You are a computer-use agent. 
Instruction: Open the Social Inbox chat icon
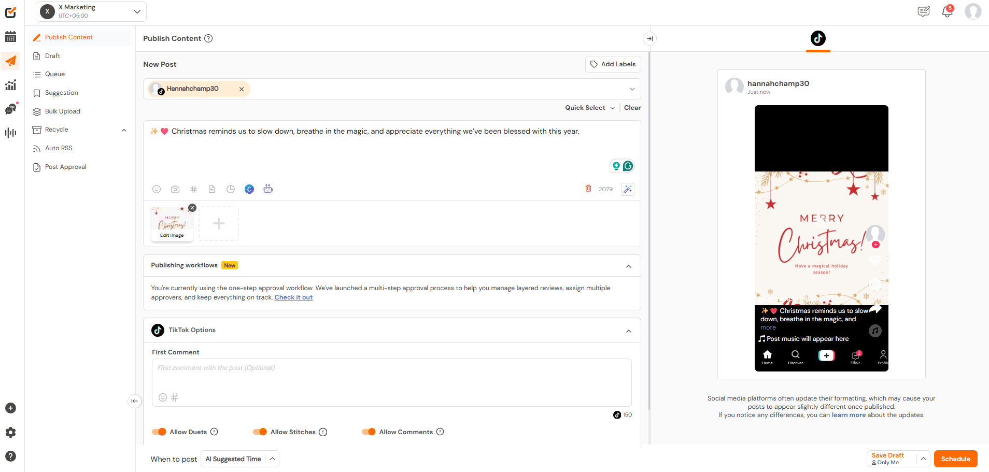point(10,109)
